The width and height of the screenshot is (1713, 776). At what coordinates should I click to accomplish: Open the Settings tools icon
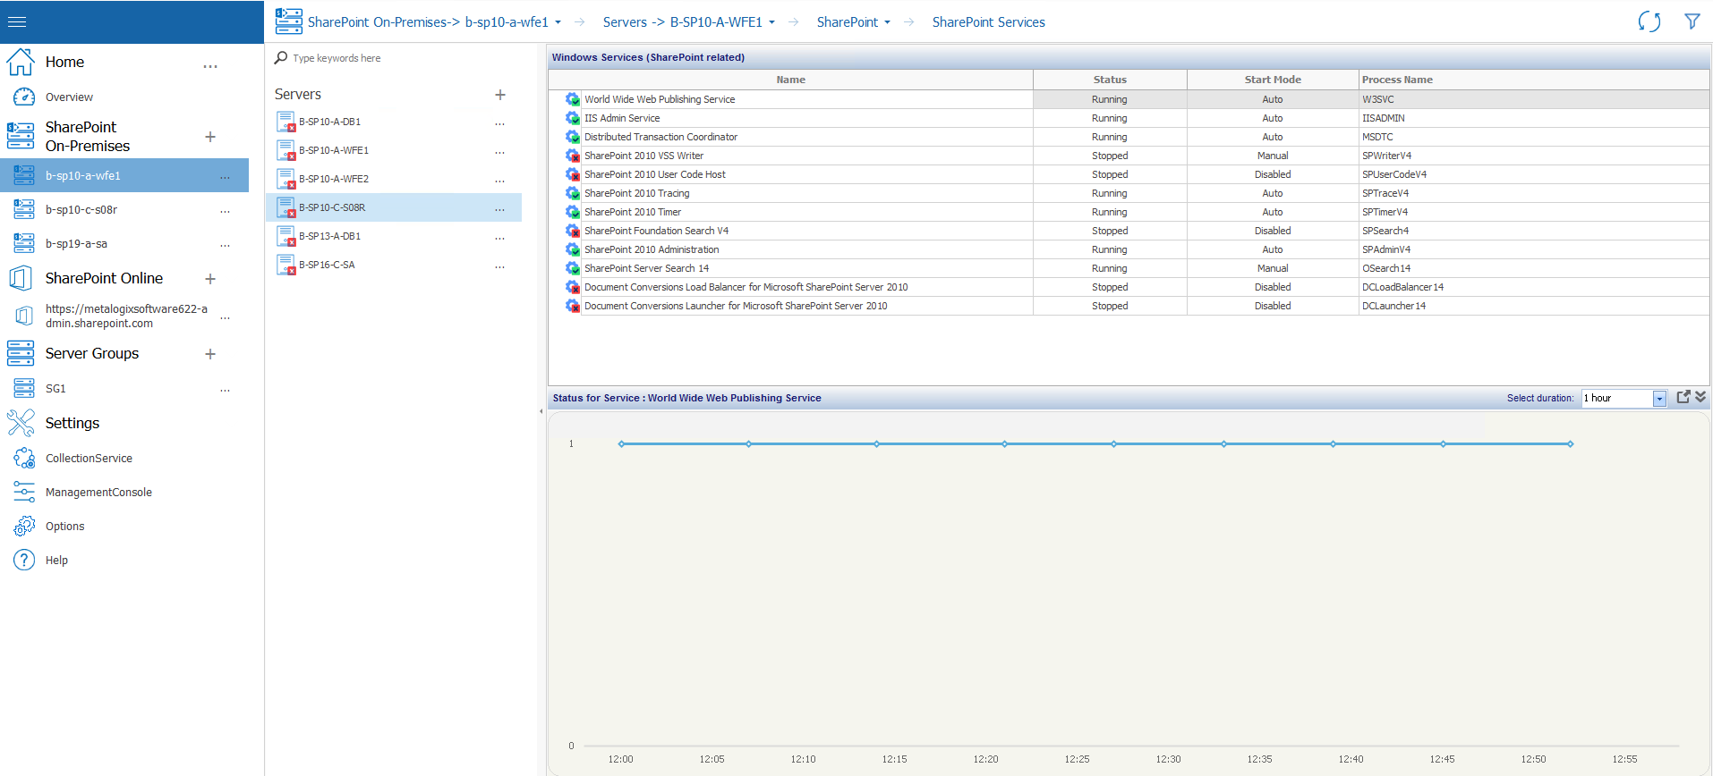(x=21, y=423)
